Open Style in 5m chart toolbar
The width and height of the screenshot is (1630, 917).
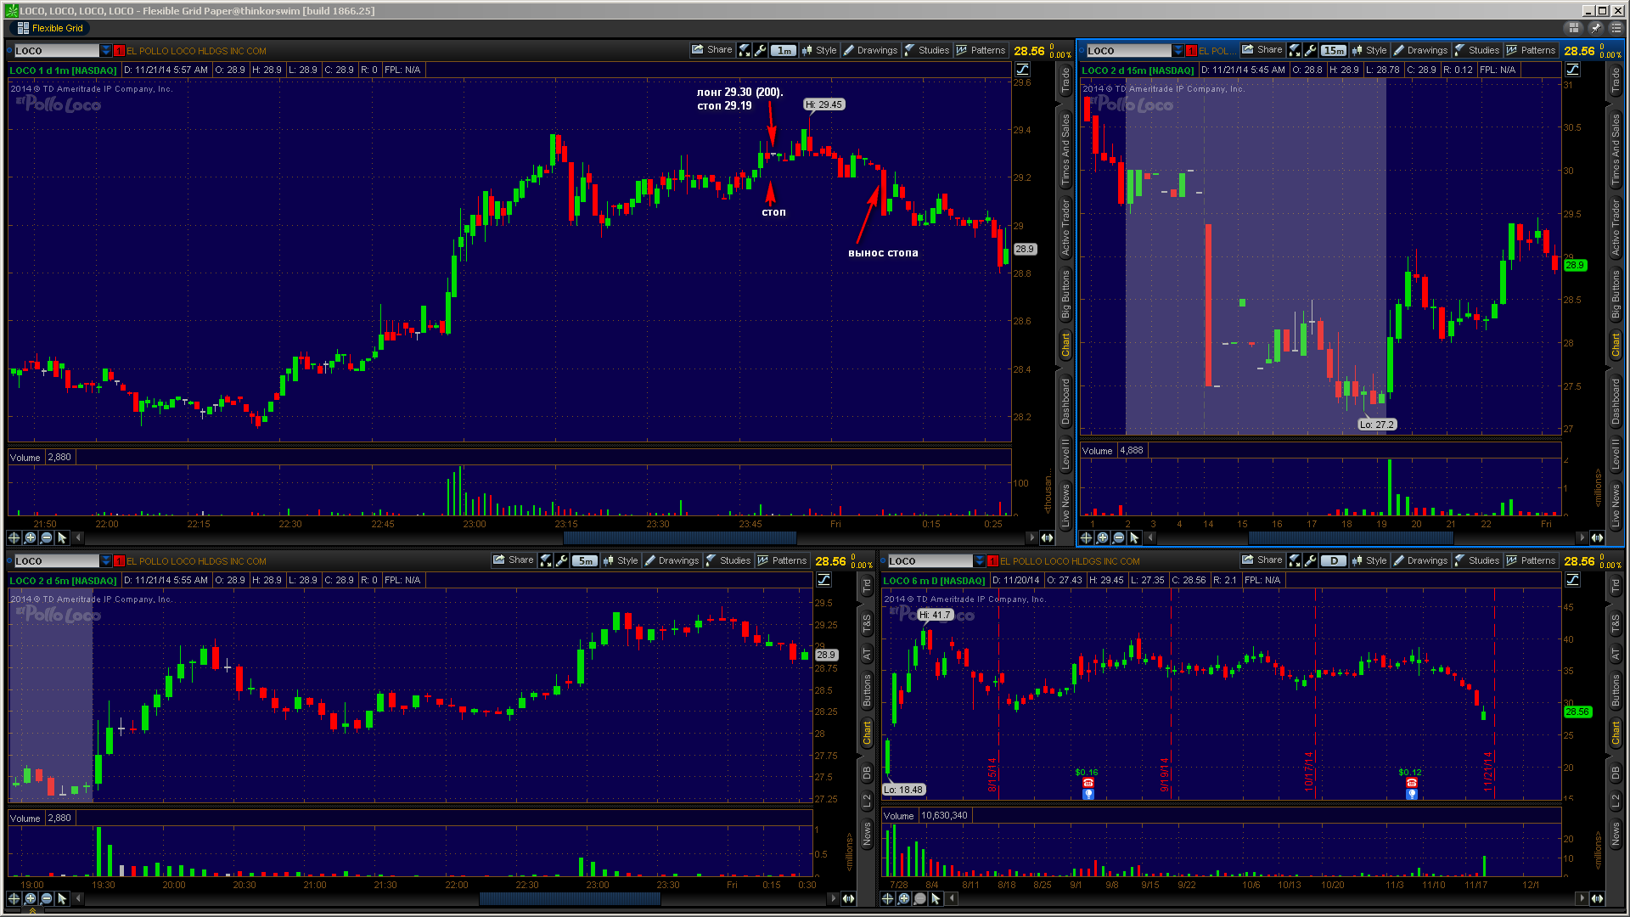click(x=621, y=560)
